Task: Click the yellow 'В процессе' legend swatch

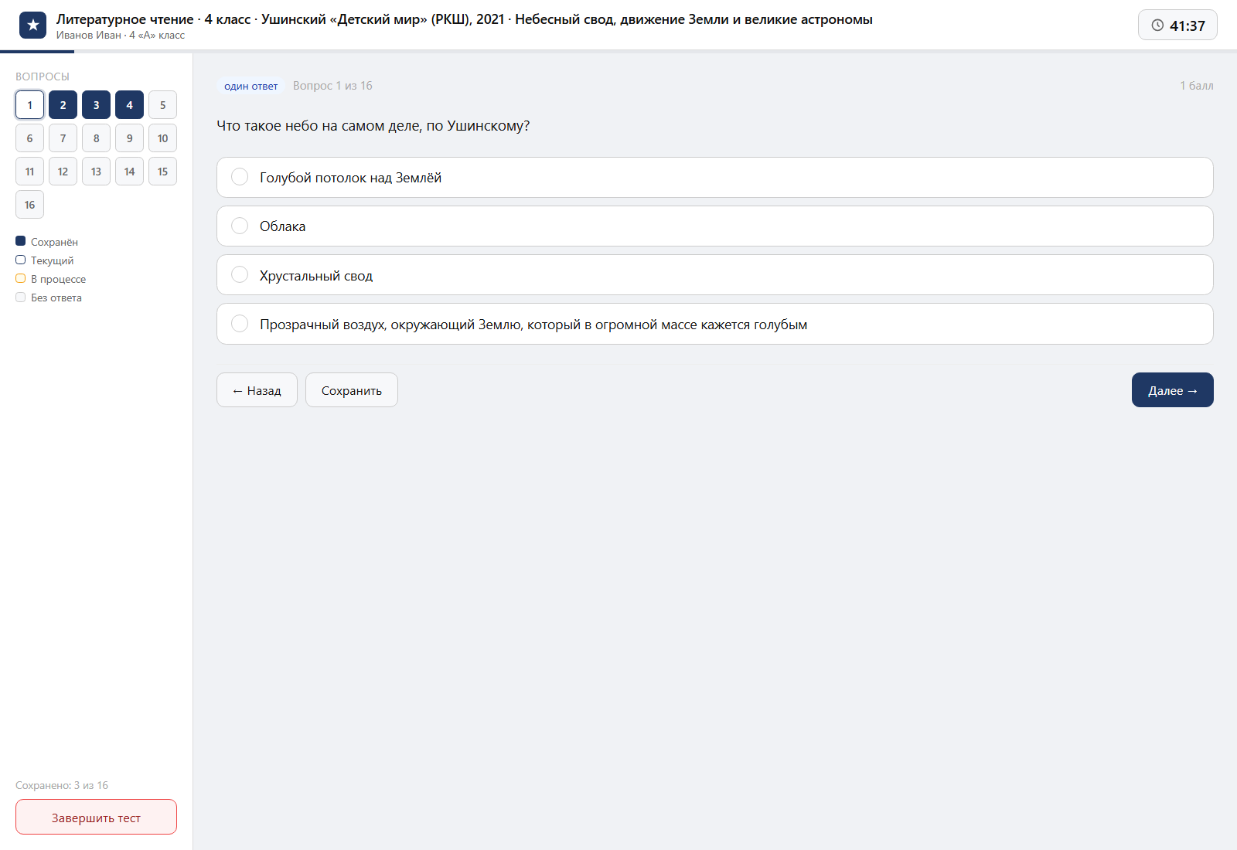Action: tap(21, 278)
